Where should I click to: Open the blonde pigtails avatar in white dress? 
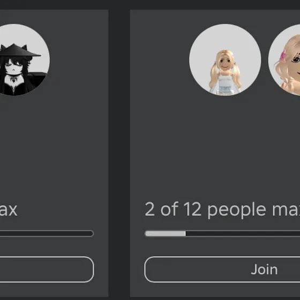[x=225, y=59]
